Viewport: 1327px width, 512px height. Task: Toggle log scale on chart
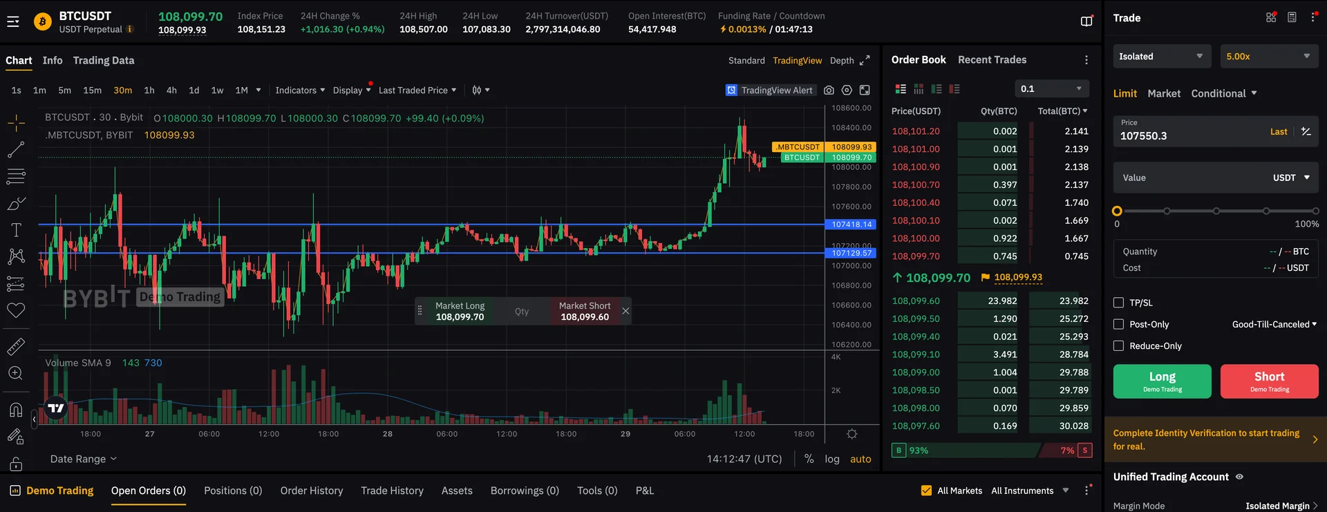tap(832, 459)
